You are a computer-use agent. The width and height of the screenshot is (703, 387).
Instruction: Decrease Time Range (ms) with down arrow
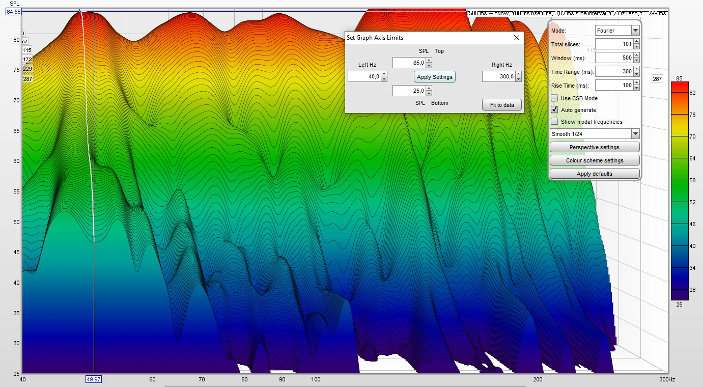636,74
